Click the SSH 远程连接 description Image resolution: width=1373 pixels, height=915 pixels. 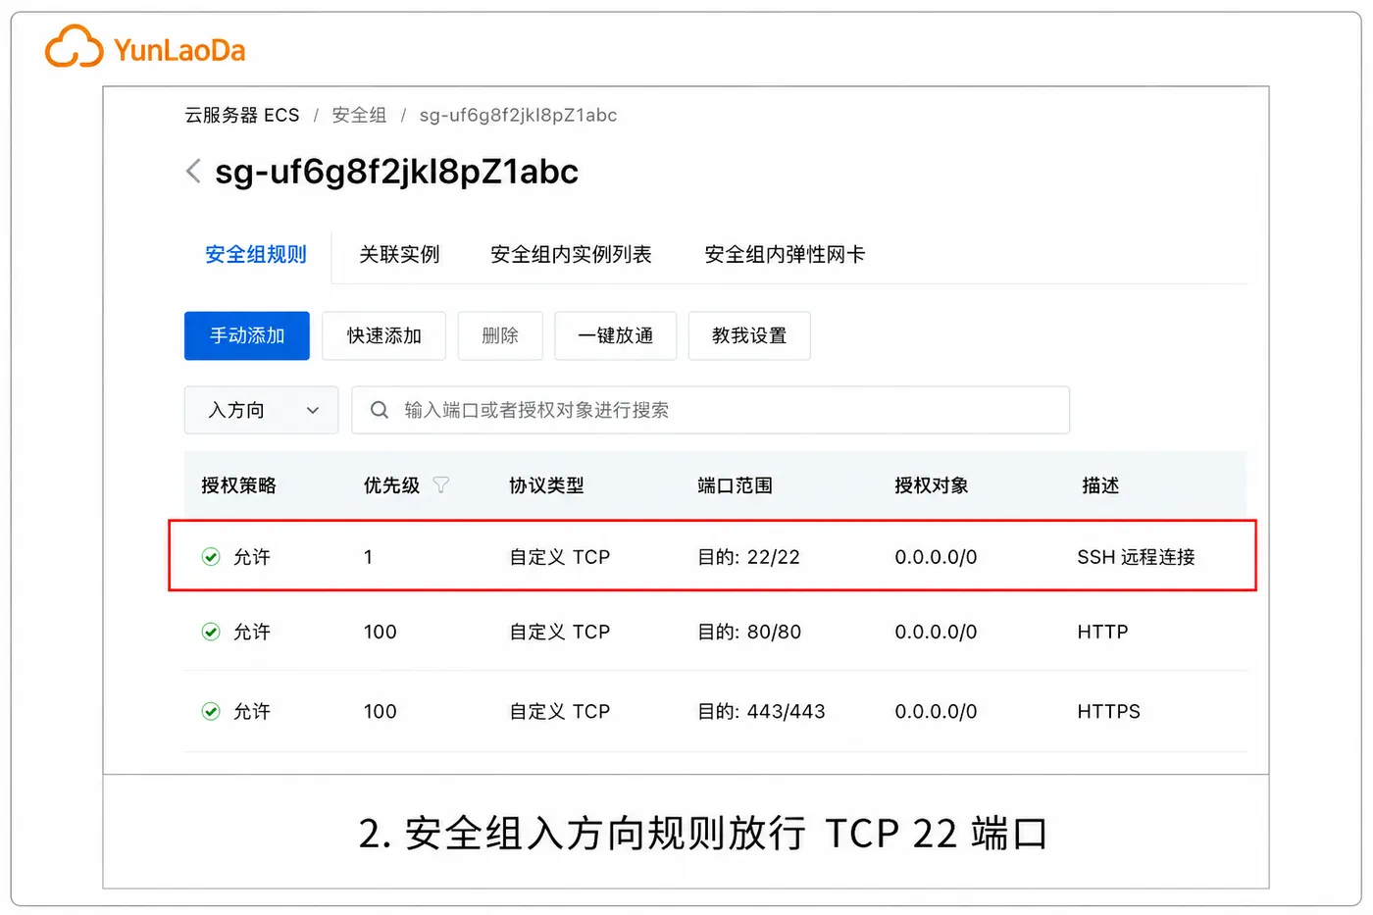pos(1136,557)
